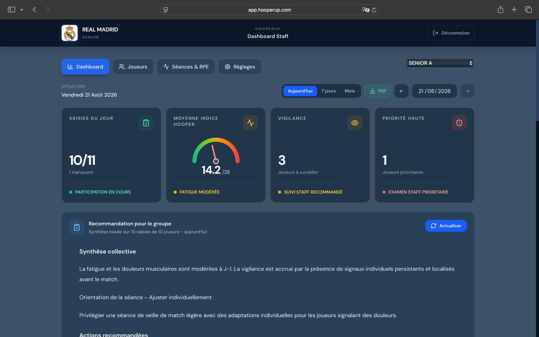The image size is (539, 337).
Task: Click 'FATIGUE MODÉRÉE' status label
Action: (x=199, y=192)
